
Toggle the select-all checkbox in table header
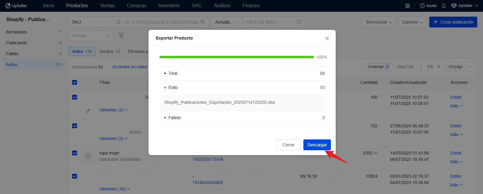tap(75, 82)
